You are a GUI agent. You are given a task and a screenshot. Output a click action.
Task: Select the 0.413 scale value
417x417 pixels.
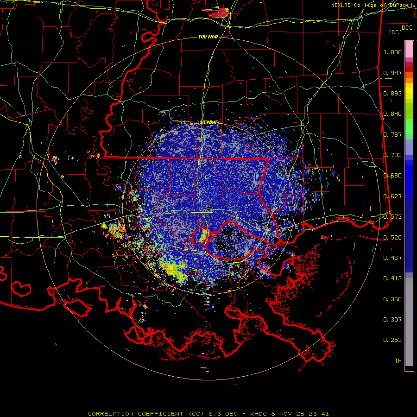(392, 278)
